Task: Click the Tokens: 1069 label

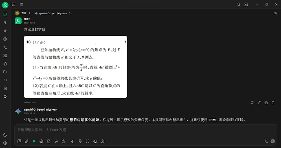Action: click(x=30, y=103)
